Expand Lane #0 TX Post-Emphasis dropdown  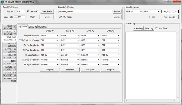[50, 50]
